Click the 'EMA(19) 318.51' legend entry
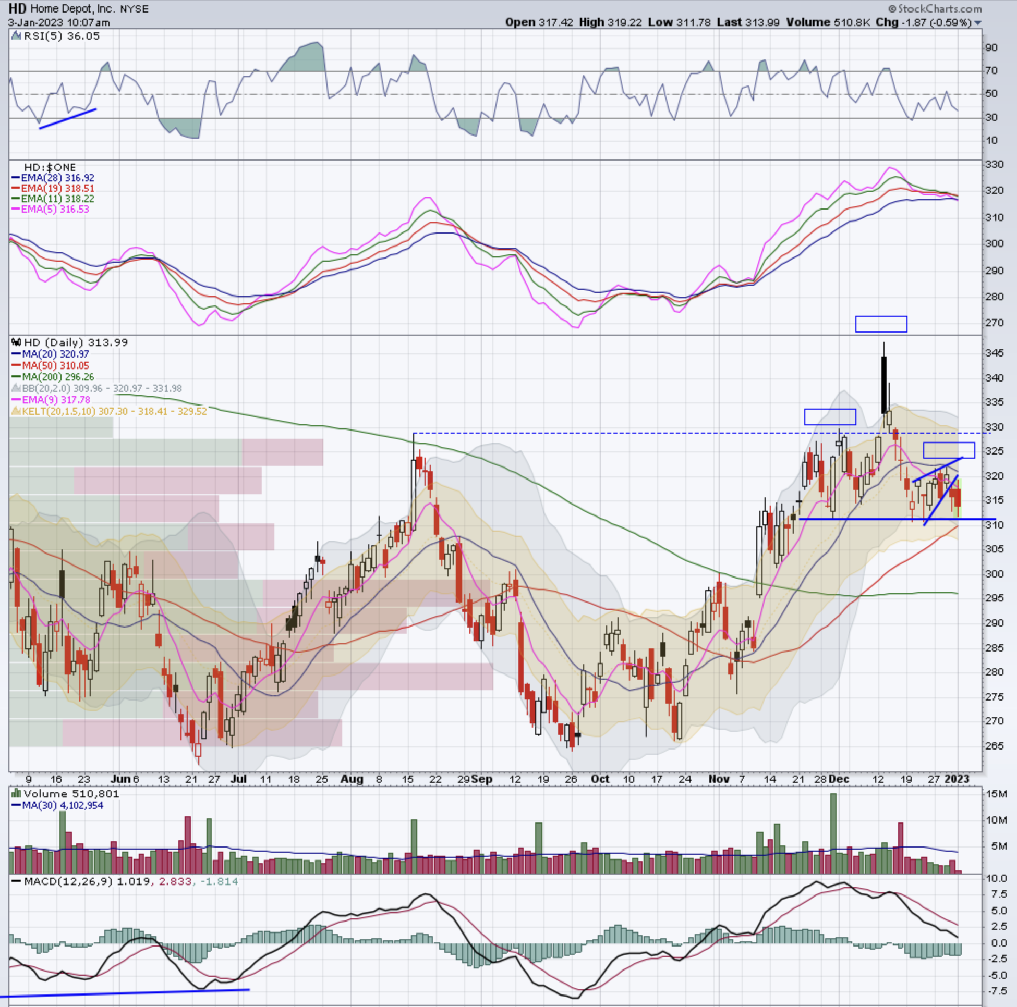The width and height of the screenshot is (1017, 1007). (57, 188)
